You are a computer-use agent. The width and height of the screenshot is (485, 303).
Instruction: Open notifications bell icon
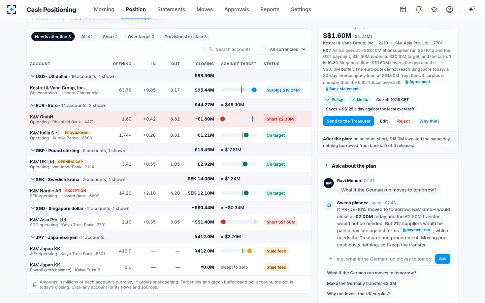pyautogui.click(x=419, y=9)
